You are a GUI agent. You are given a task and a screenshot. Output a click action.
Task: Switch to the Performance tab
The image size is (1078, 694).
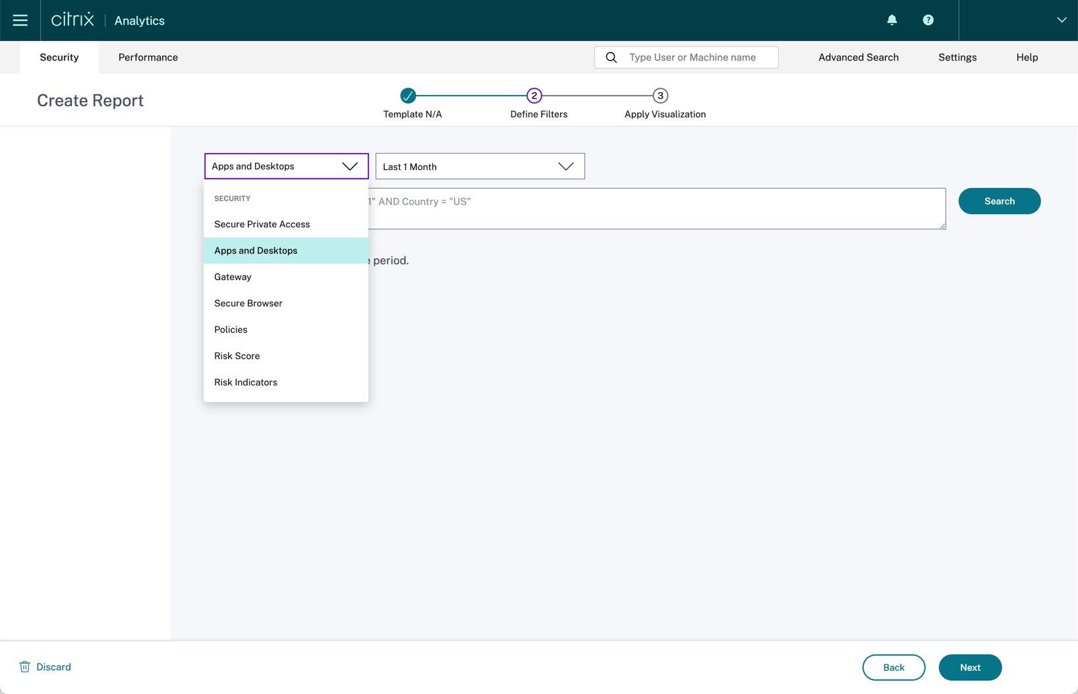[148, 57]
